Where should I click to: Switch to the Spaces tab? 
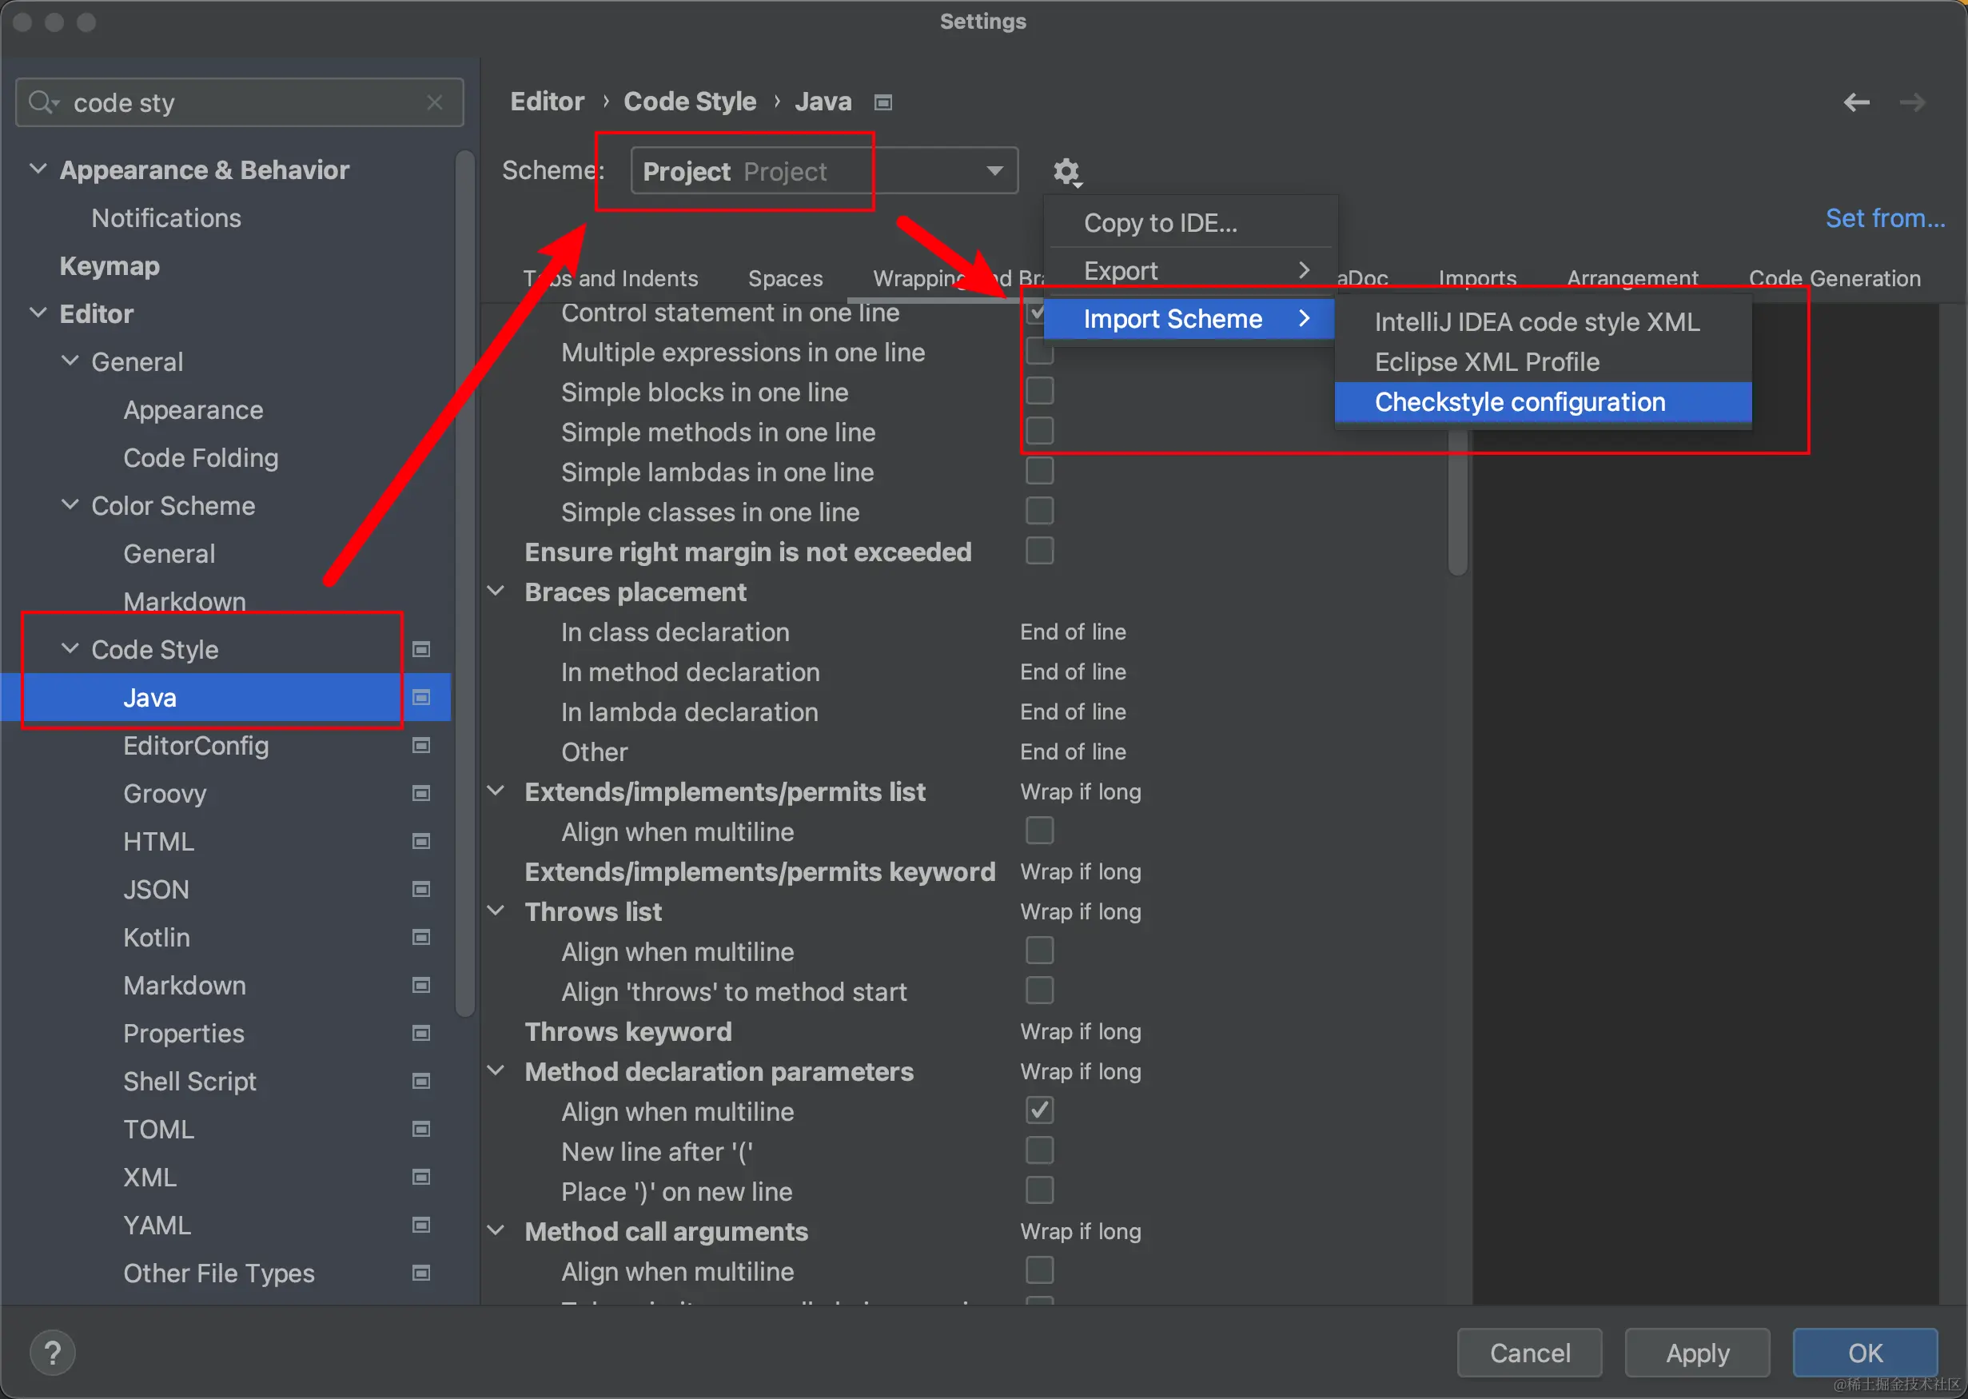785,278
